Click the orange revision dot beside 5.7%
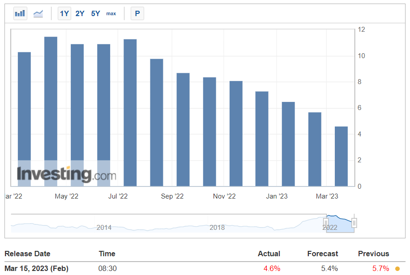This screenshot has width=410, height=275. (x=397, y=269)
